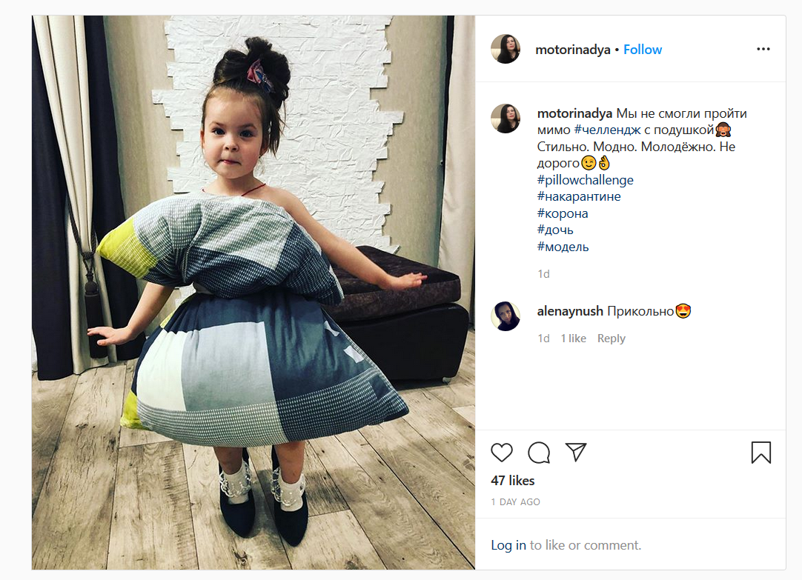Share post with paper plane icon
Image resolution: width=802 pixels, height=580 pixels.
point(575,453)
